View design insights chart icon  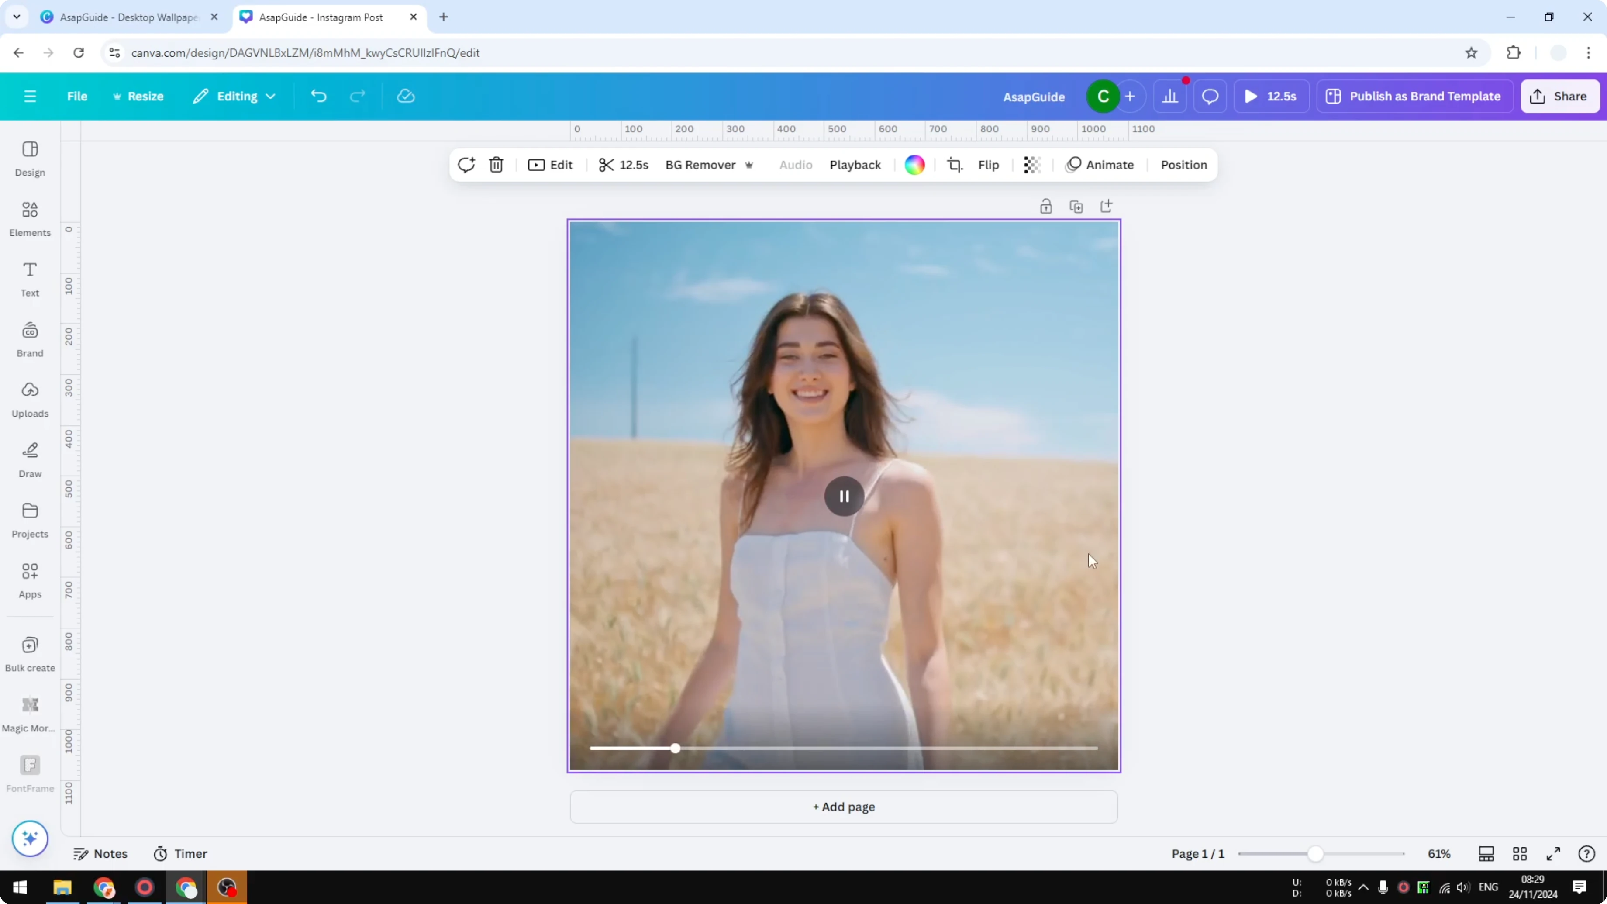[1170, 96]
